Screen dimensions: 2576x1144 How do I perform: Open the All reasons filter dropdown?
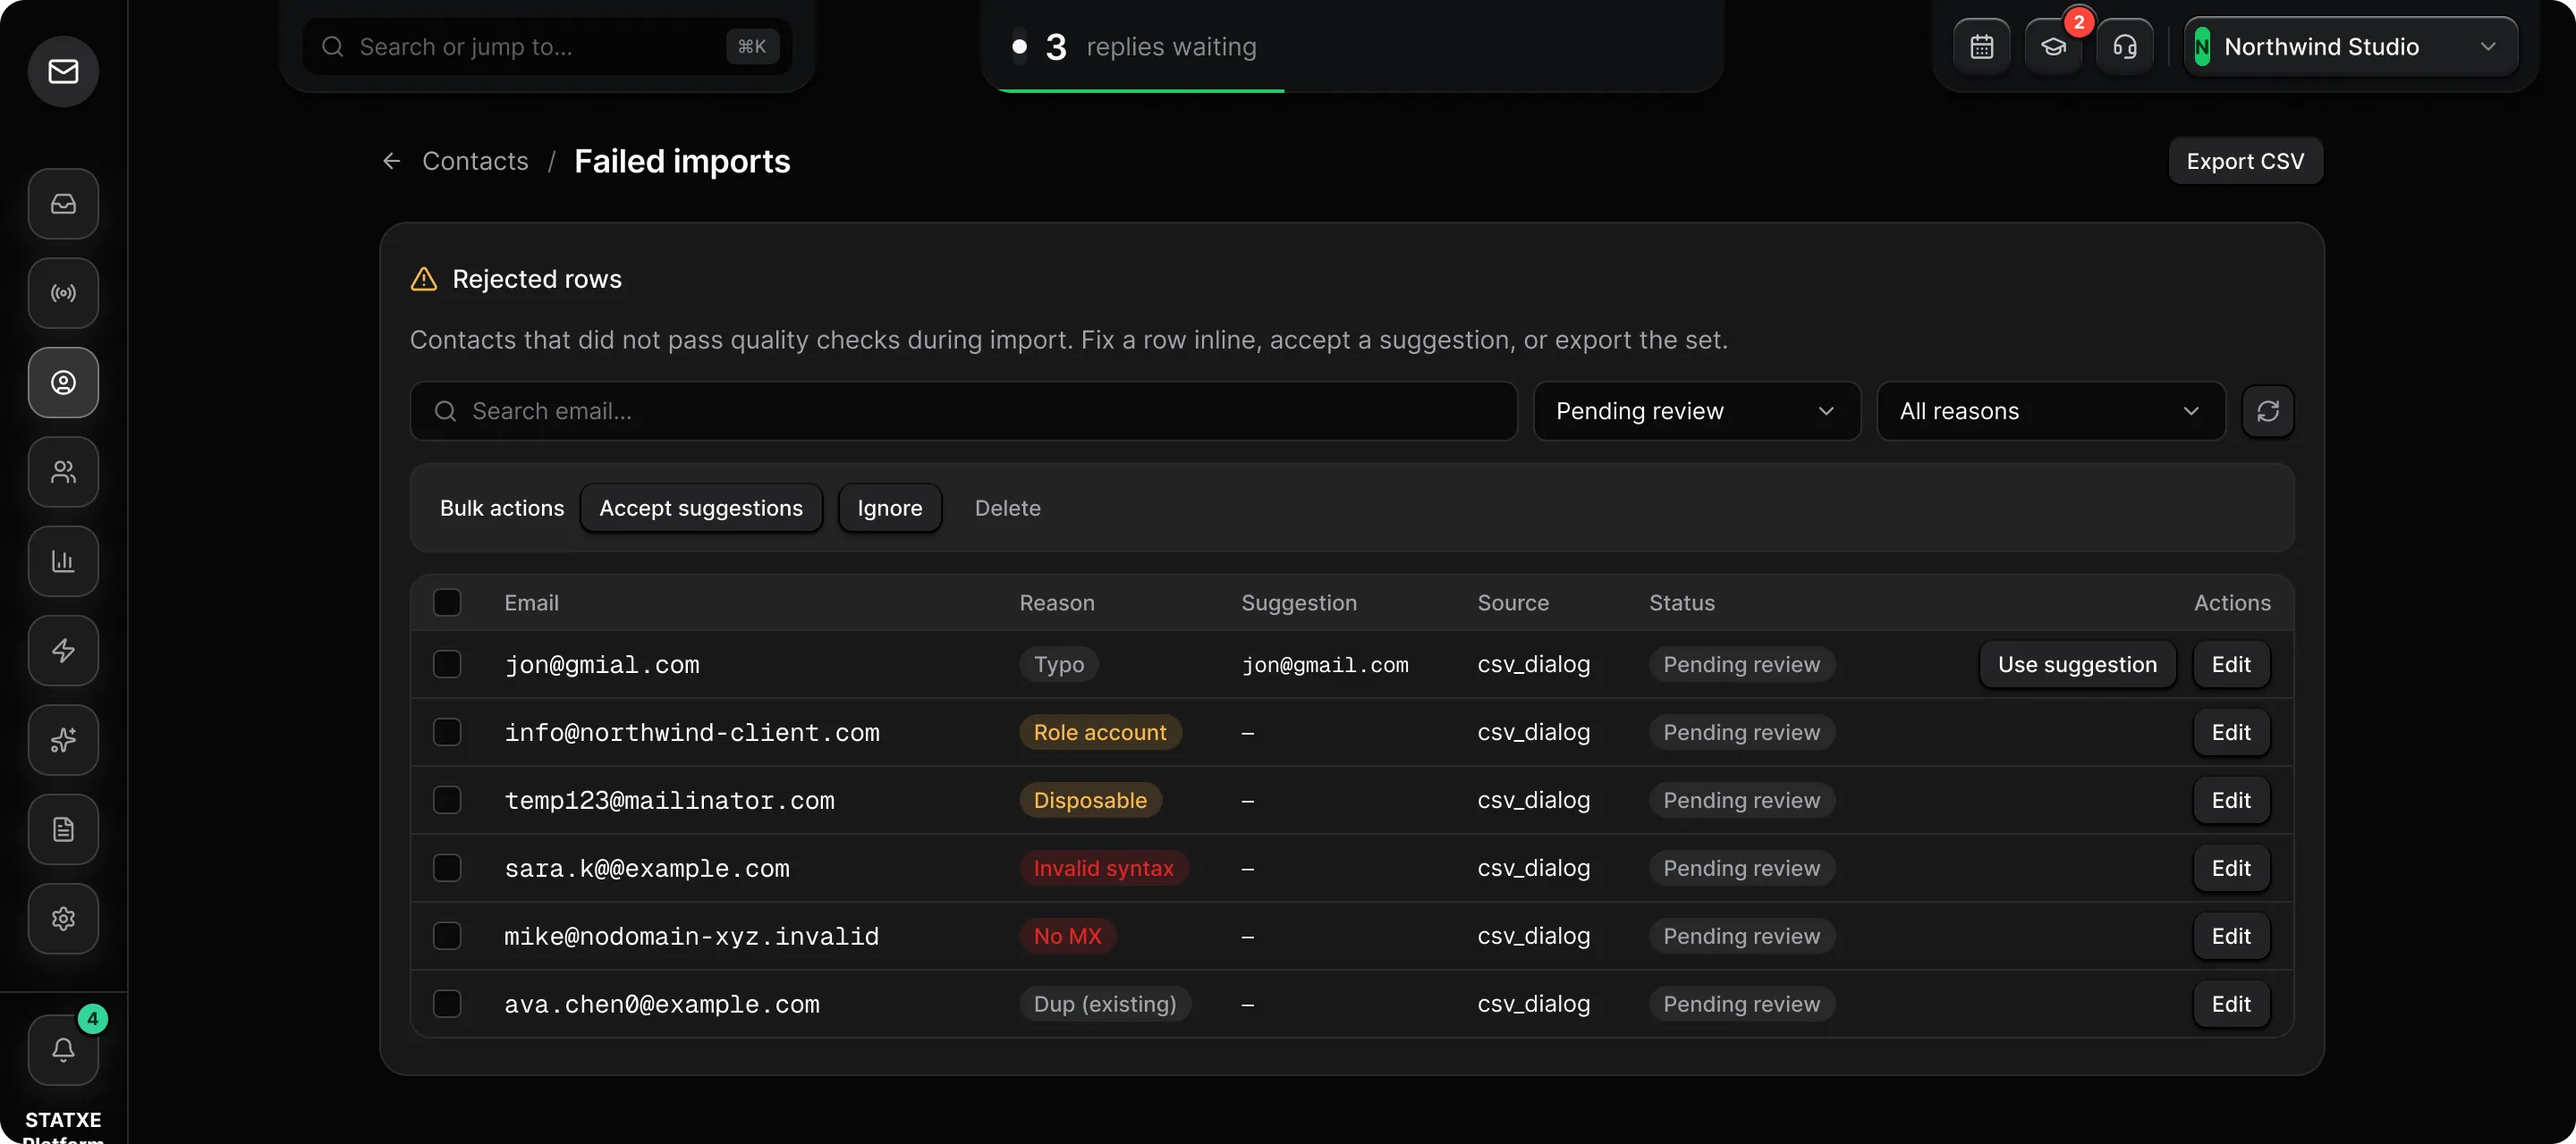pyautogui.click(x=2050, y=410)
